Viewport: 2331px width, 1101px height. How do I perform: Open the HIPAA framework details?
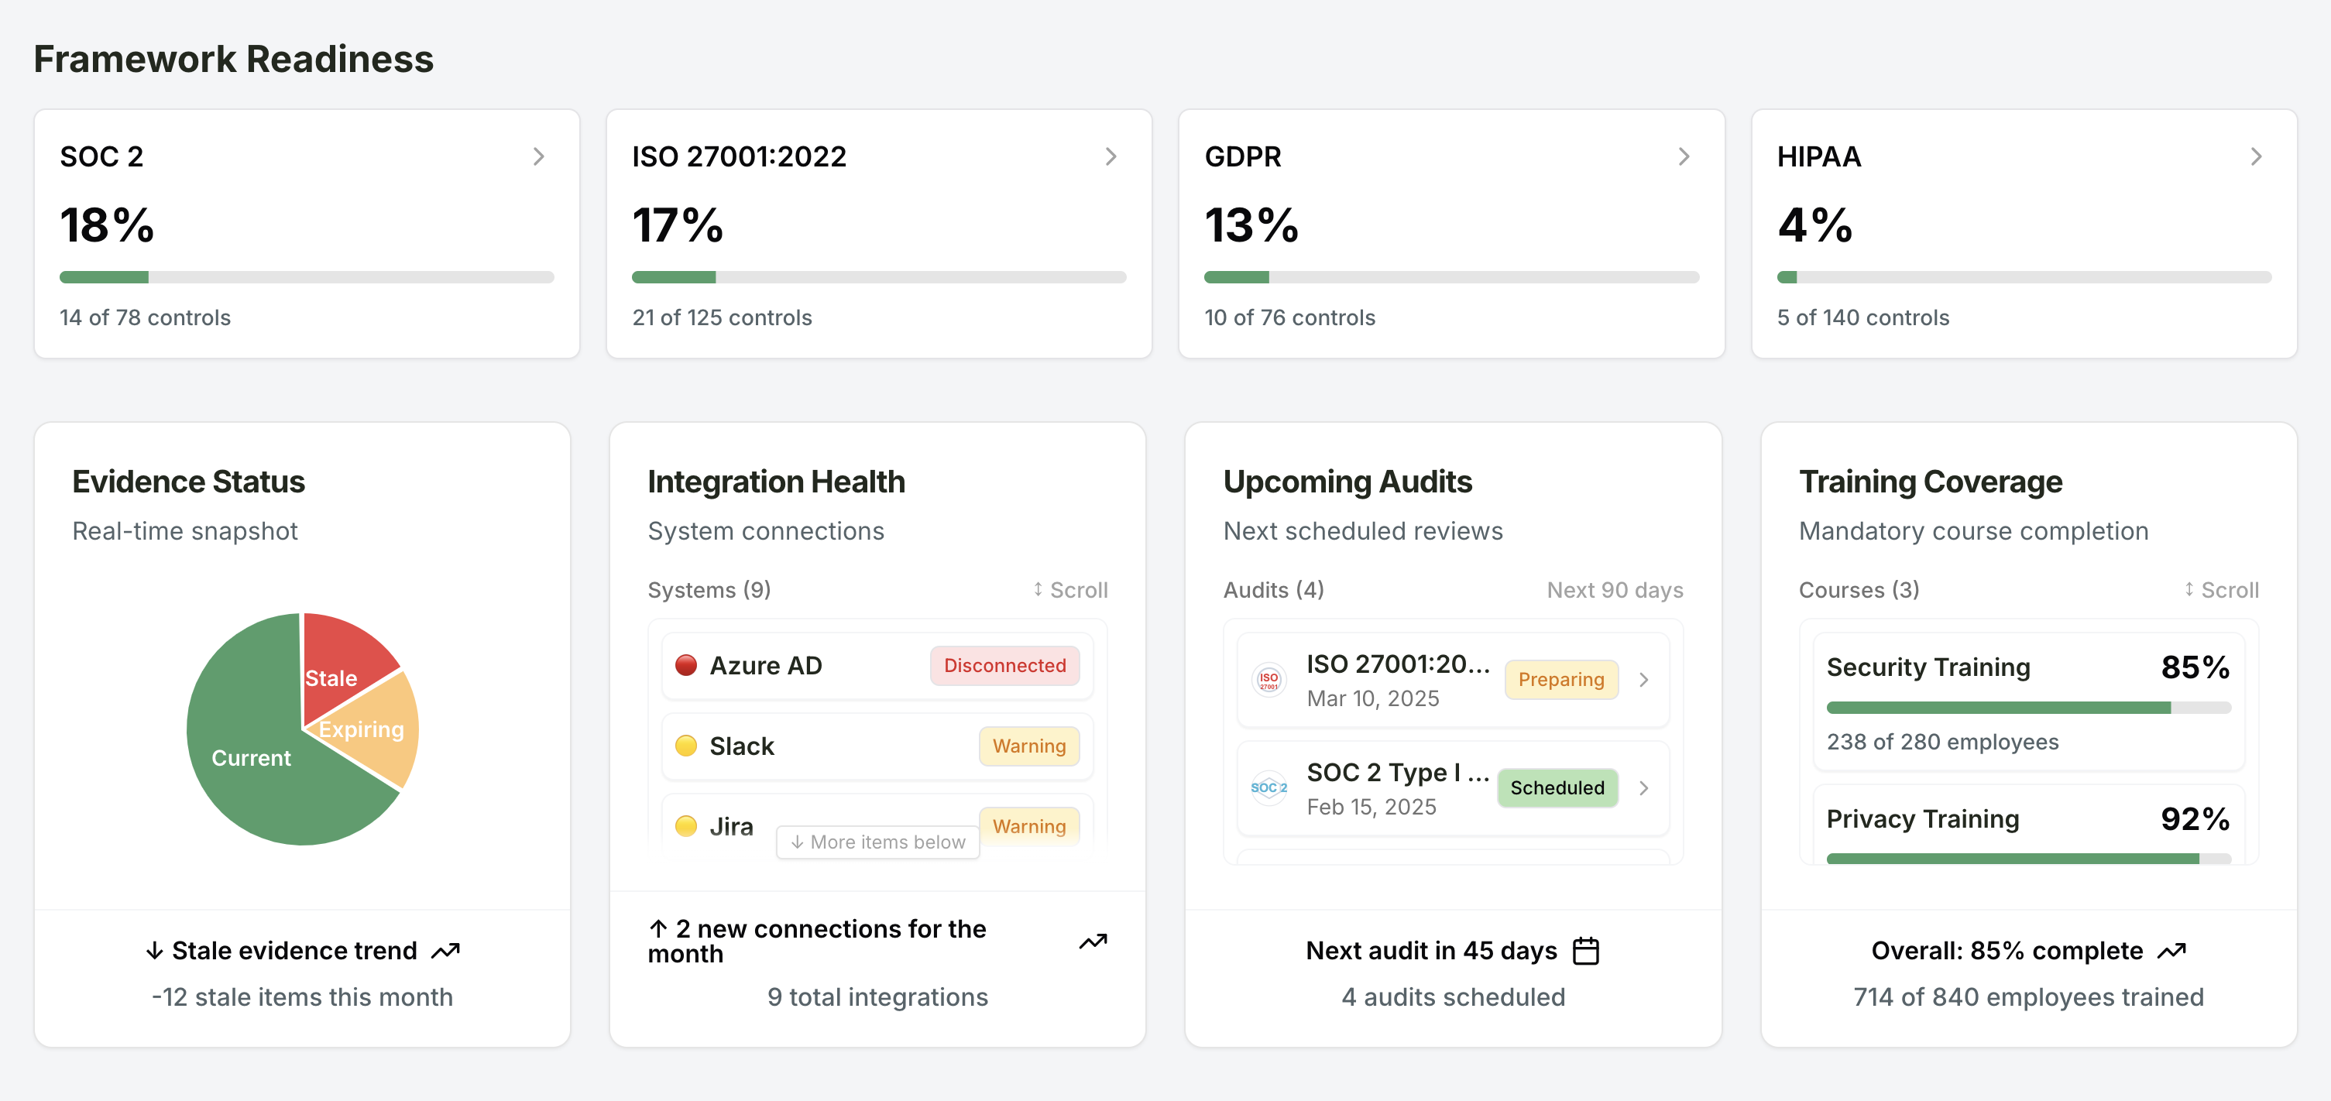pyautogui.click(x=2255, y=156)
